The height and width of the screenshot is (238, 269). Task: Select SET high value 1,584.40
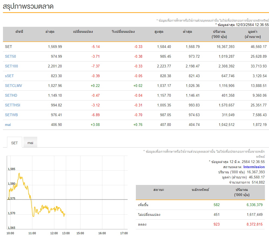pos(164,47)
